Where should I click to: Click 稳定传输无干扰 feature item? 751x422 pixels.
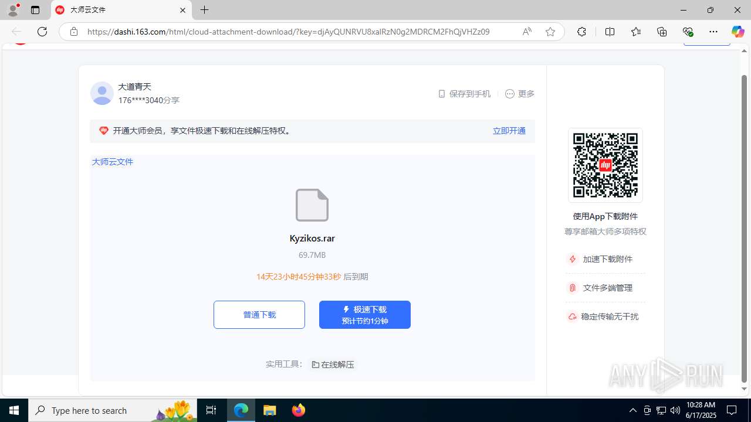pyautogui.click(x=603, y=316)
